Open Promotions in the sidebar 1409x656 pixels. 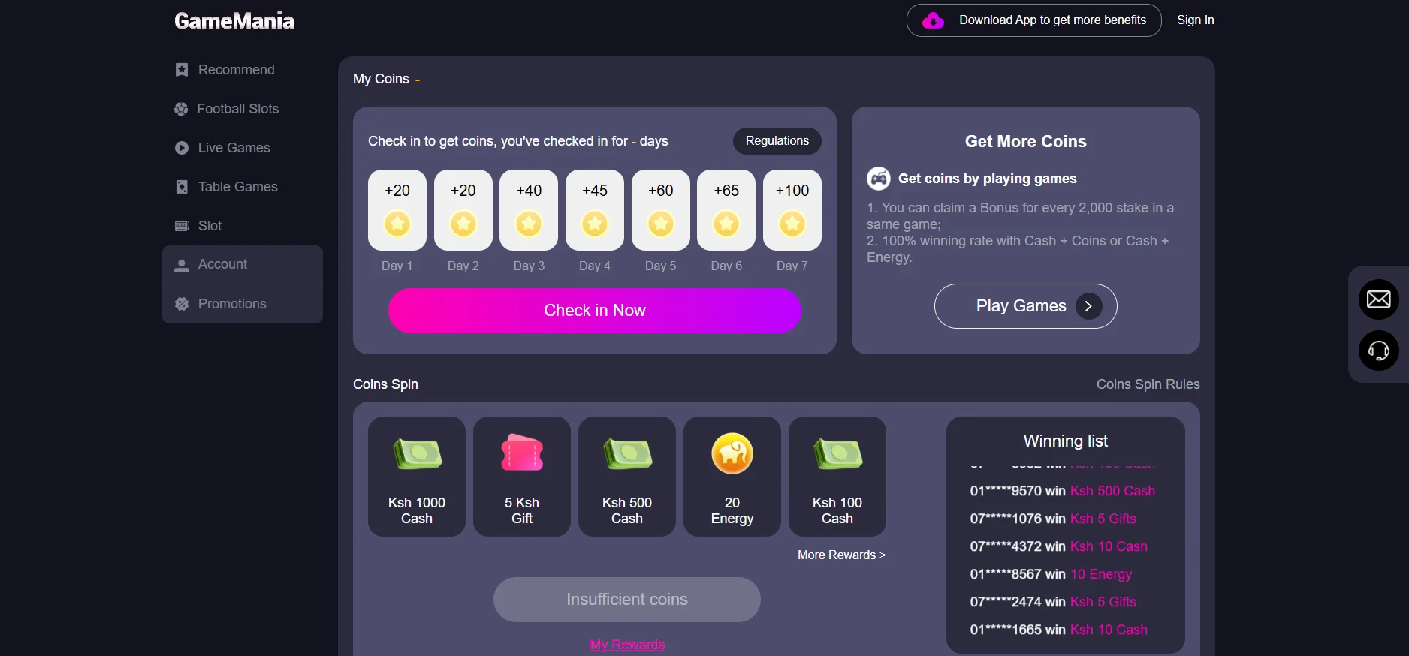pyautogui.click(x=243, y=304)
